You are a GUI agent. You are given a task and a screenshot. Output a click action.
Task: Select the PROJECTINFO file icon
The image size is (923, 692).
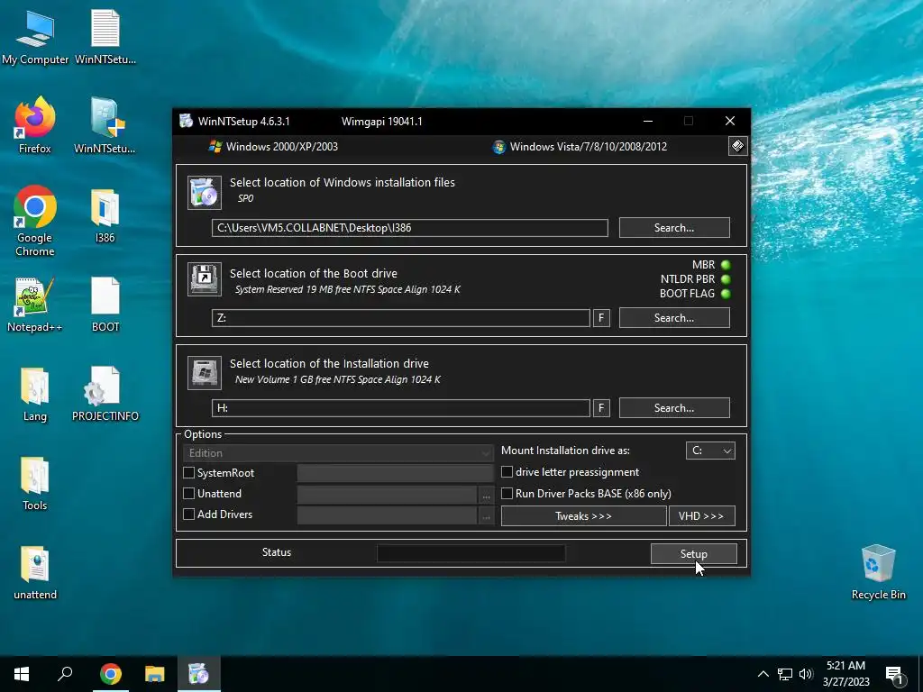pos(105,395)
